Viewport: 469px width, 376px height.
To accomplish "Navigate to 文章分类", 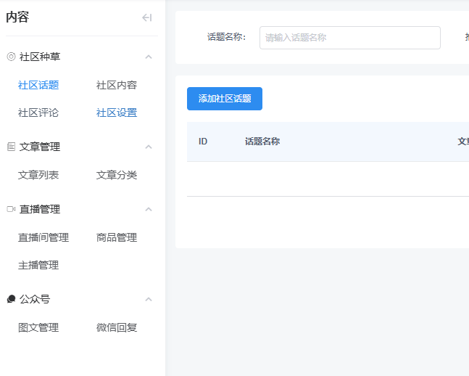I will (117, 175).
